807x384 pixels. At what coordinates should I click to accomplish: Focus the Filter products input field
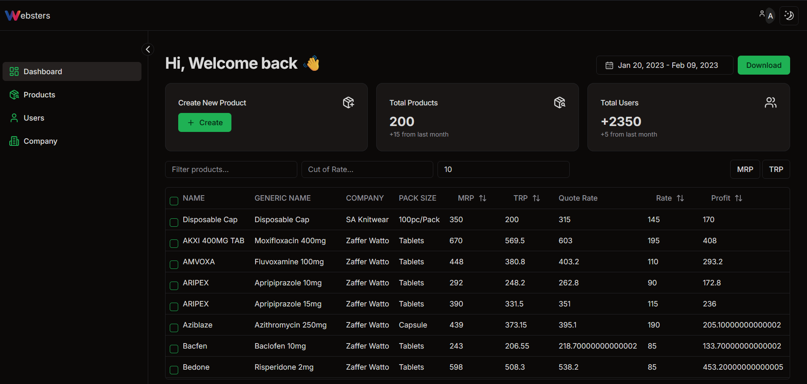click(x=231, y=169)
